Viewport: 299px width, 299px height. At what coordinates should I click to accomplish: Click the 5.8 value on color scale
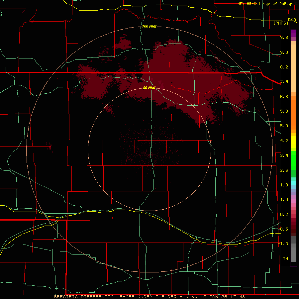coord(284,111)
